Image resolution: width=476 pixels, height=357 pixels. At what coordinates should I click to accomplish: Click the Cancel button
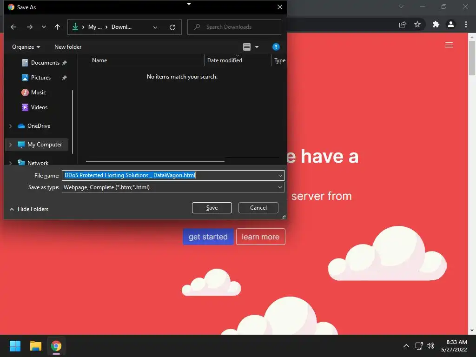(258, 208)
